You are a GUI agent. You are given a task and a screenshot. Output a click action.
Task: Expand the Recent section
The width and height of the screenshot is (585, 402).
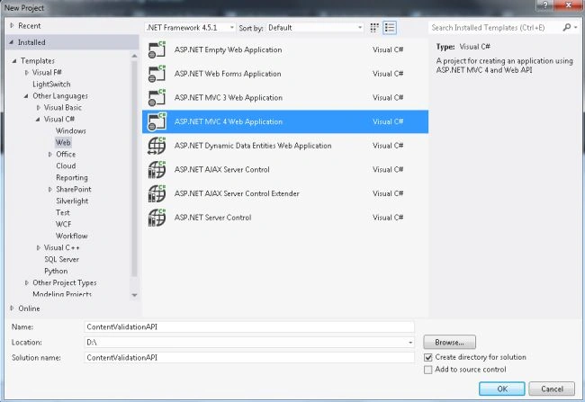pyautogui.click(x=12, y=25)
